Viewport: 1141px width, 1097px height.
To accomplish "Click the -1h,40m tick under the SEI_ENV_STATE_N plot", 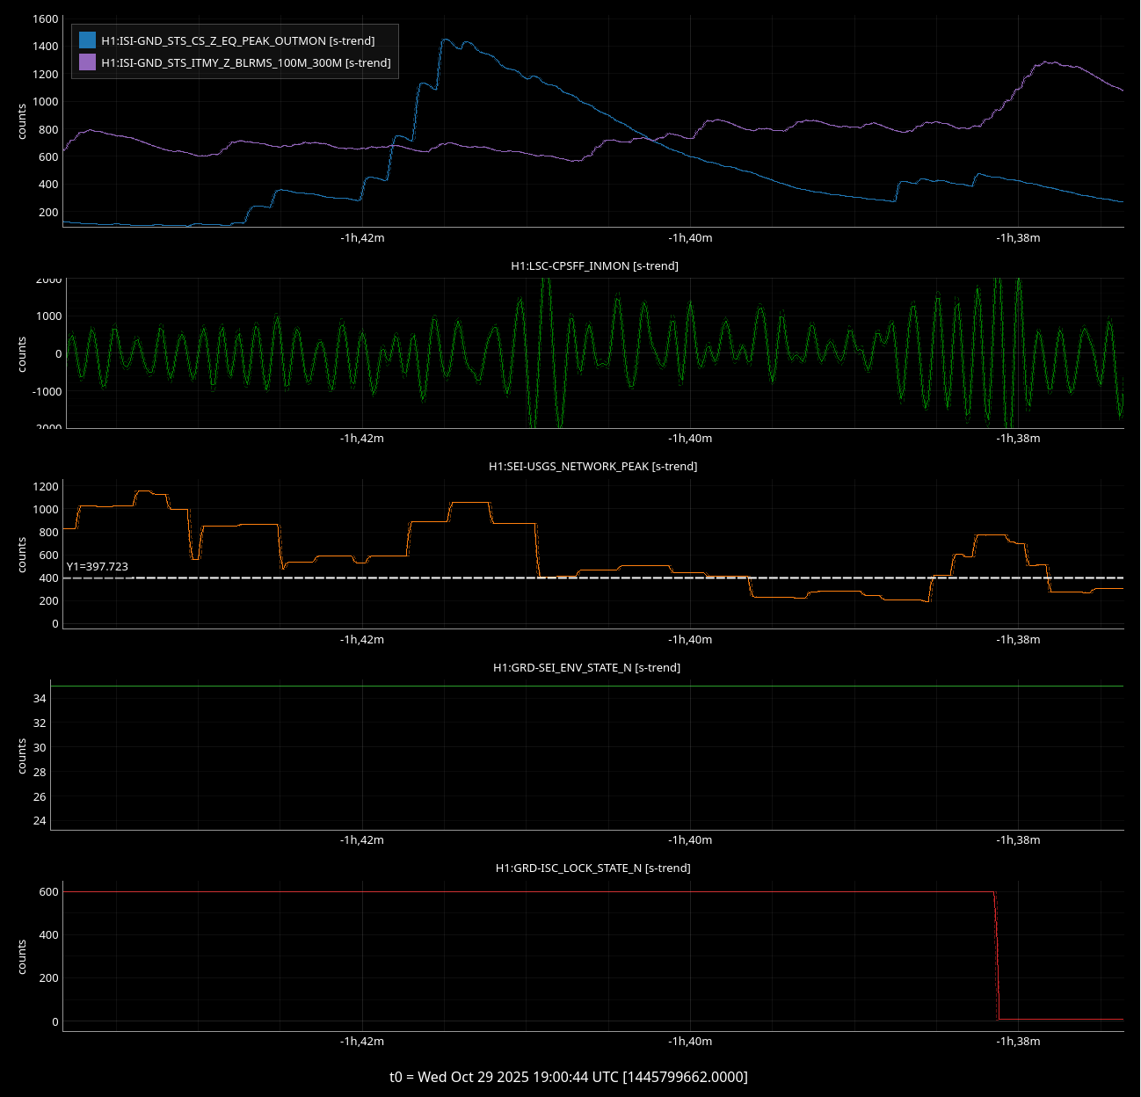I will point(690,840).
